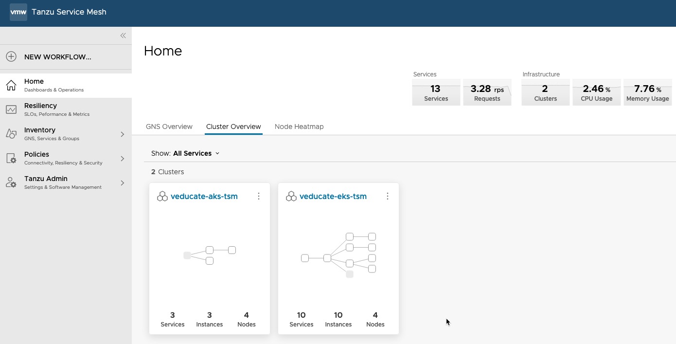Click the veducate-aks-tsm cluster icon
Image resolution: width=676 pixels, height=344 pixels.
(162, 196)
